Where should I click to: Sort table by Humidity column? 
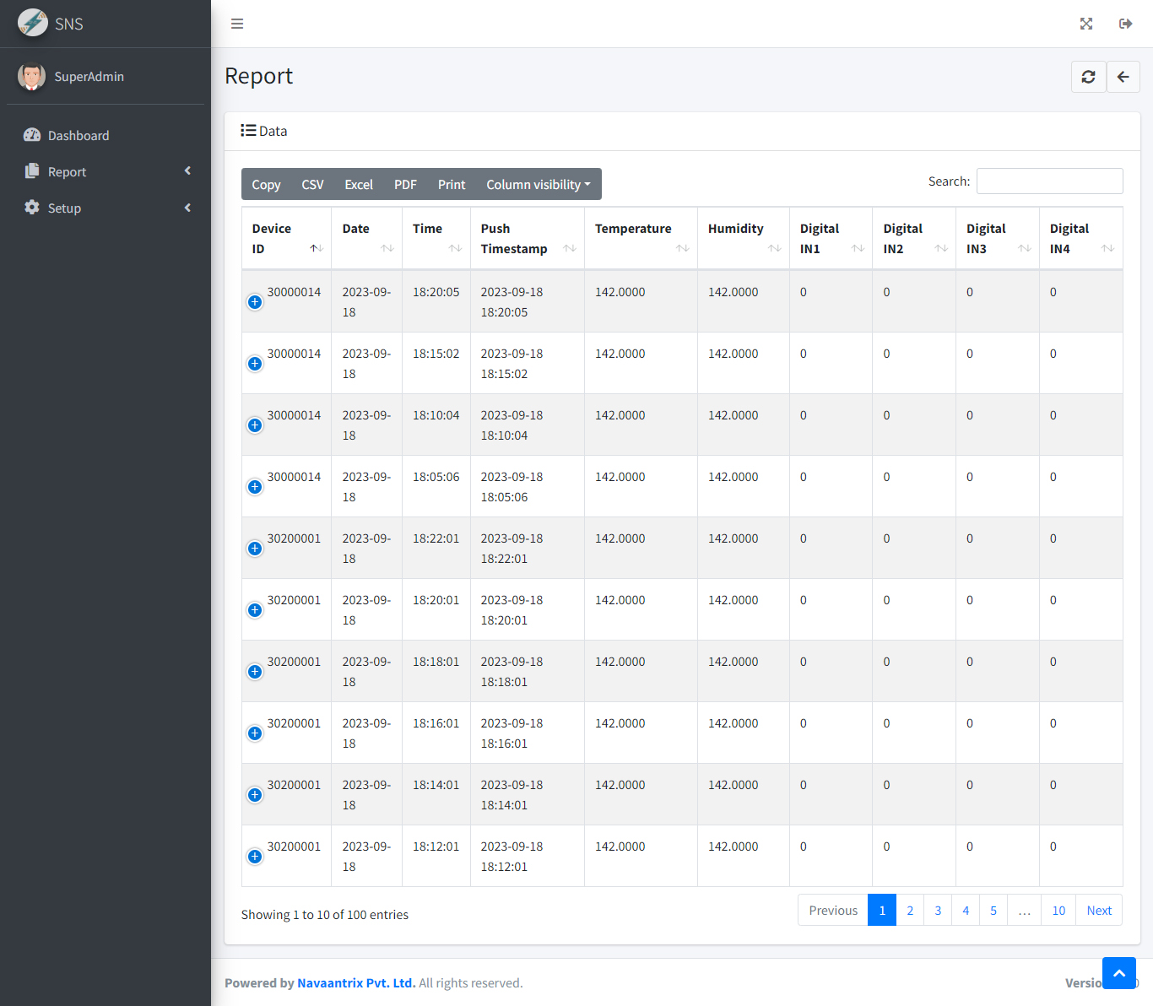click(x=743, y=239)
